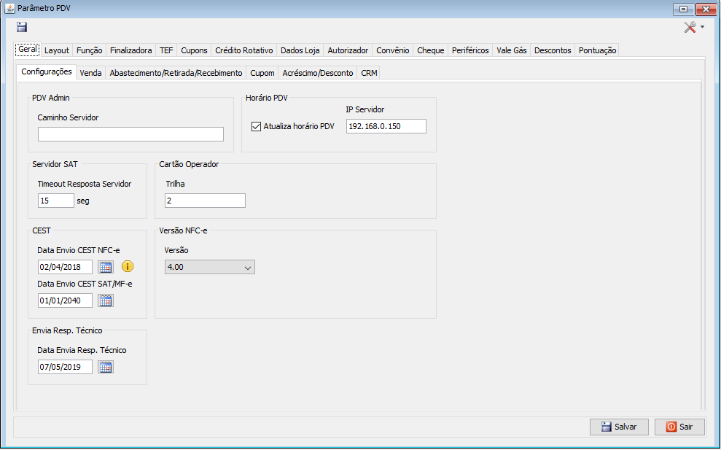Open the Versão NFC-e dropdown

point(210,267)
